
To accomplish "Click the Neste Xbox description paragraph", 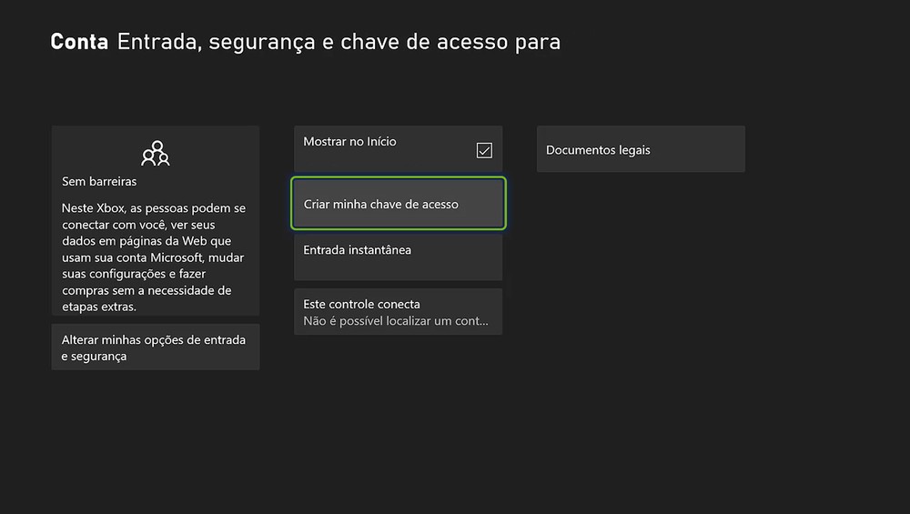I will point(155,257).
